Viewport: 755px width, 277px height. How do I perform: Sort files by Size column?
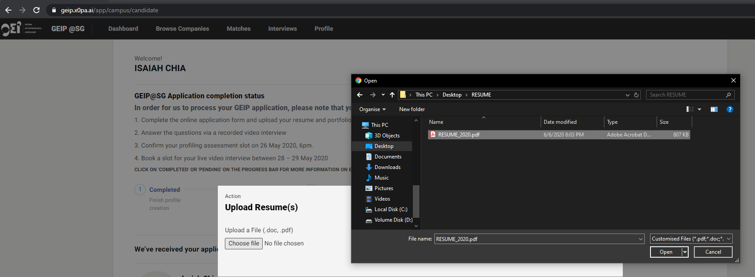[674, 122]
